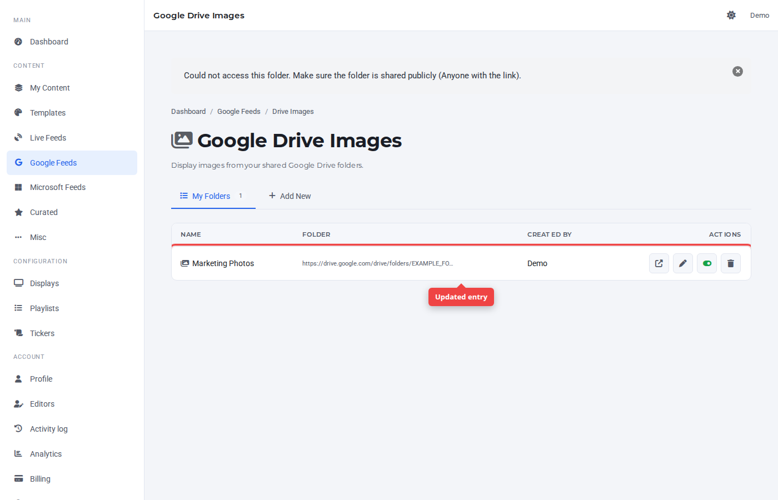Open Marketing Photos folder in new window
Viewport: 778px width, 500px height.
pyautogui.click(x=659, y=263)
